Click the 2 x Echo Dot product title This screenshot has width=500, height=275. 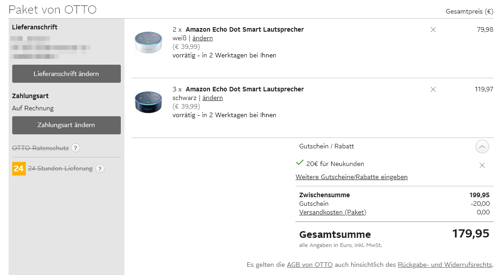point(244,29)
